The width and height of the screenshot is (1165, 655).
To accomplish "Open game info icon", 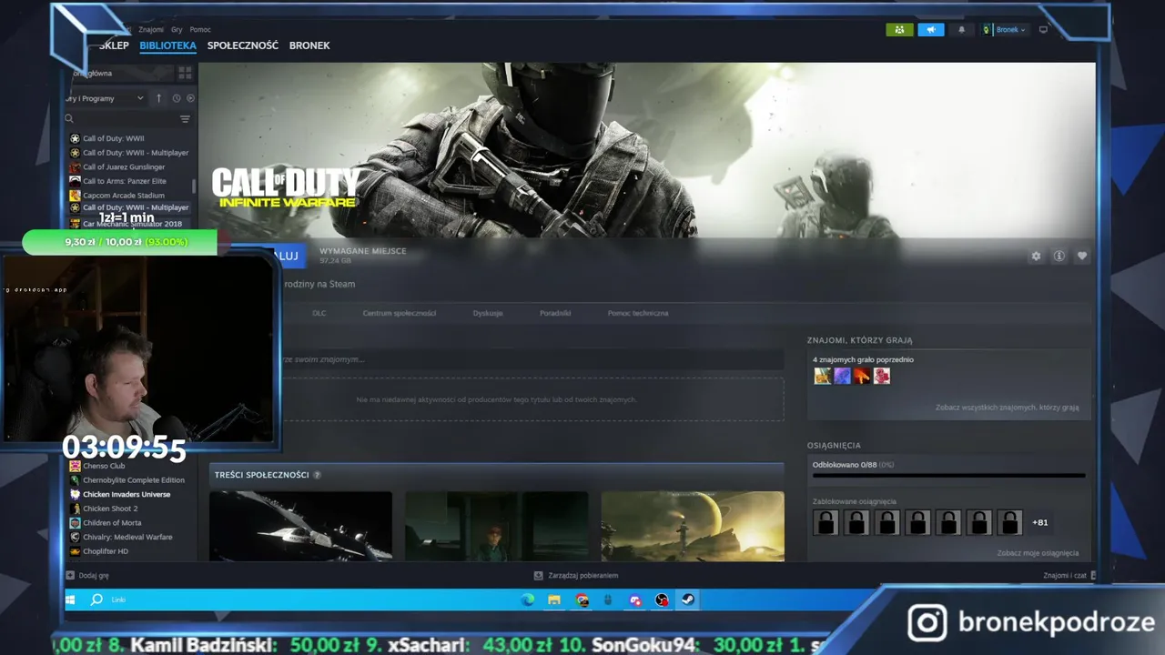I will pos(1059,257).
